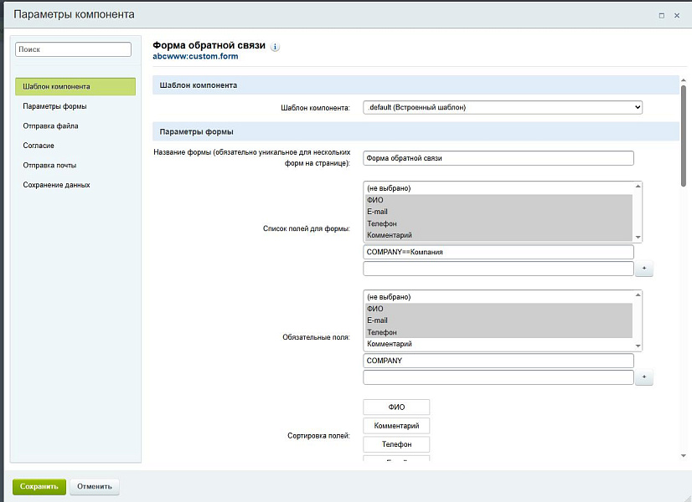Viewport: 692px width, 502px height.
Task: Click the main vertical scrollbar of the dialog
Action: [x=684, y=134]
